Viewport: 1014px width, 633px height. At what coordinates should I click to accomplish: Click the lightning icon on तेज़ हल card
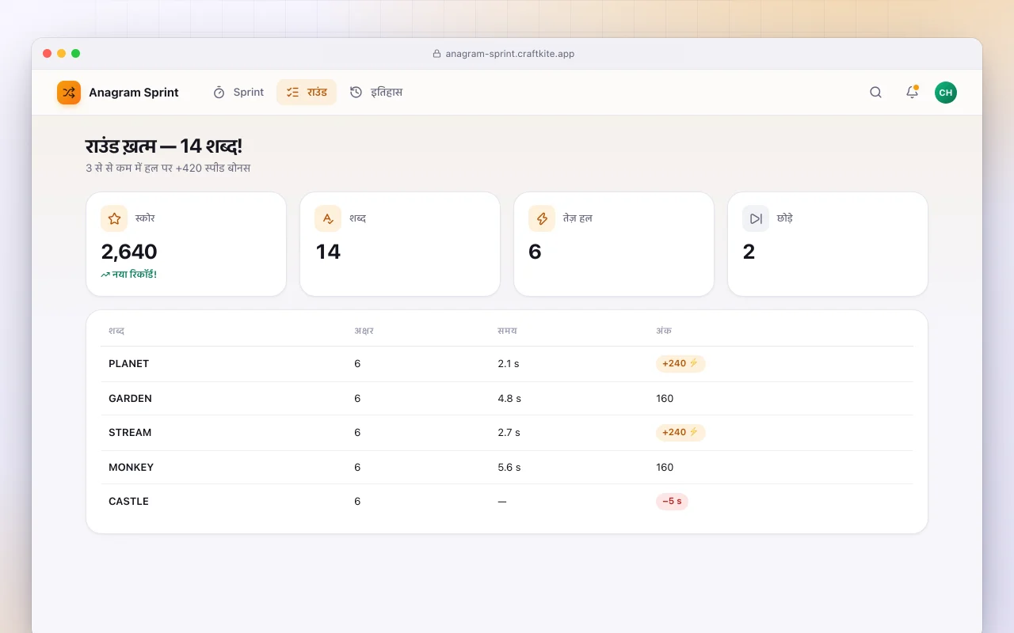[x=542, y=218]
